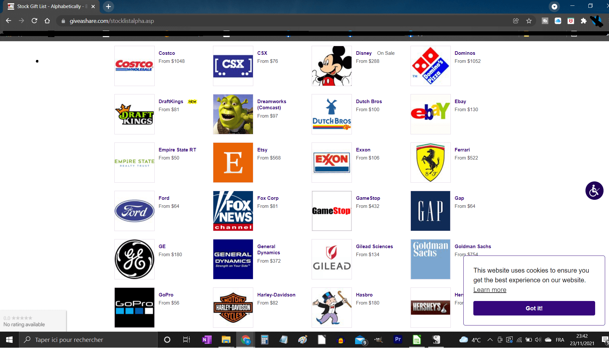Click the Domino's Pizza logo thumbnail

pyautogui.click(x=430, y=66)
